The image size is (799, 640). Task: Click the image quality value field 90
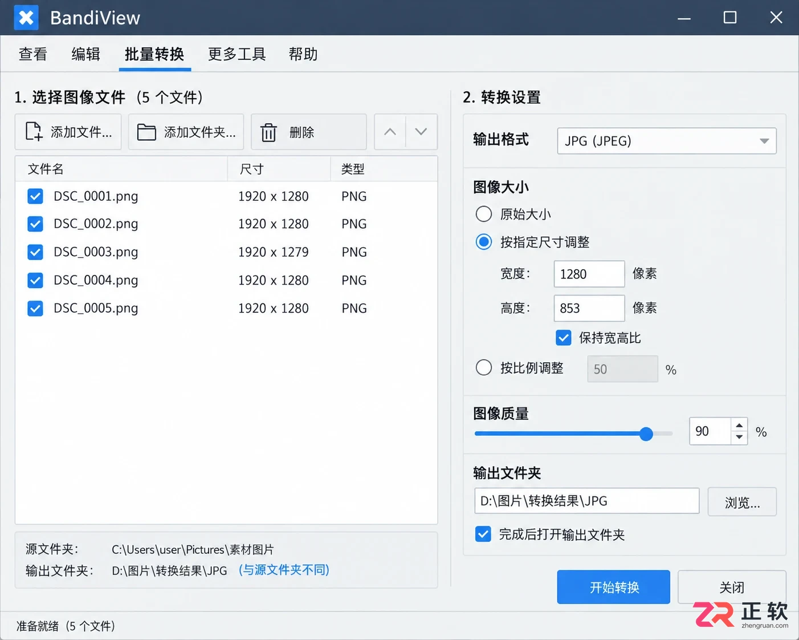710,431
